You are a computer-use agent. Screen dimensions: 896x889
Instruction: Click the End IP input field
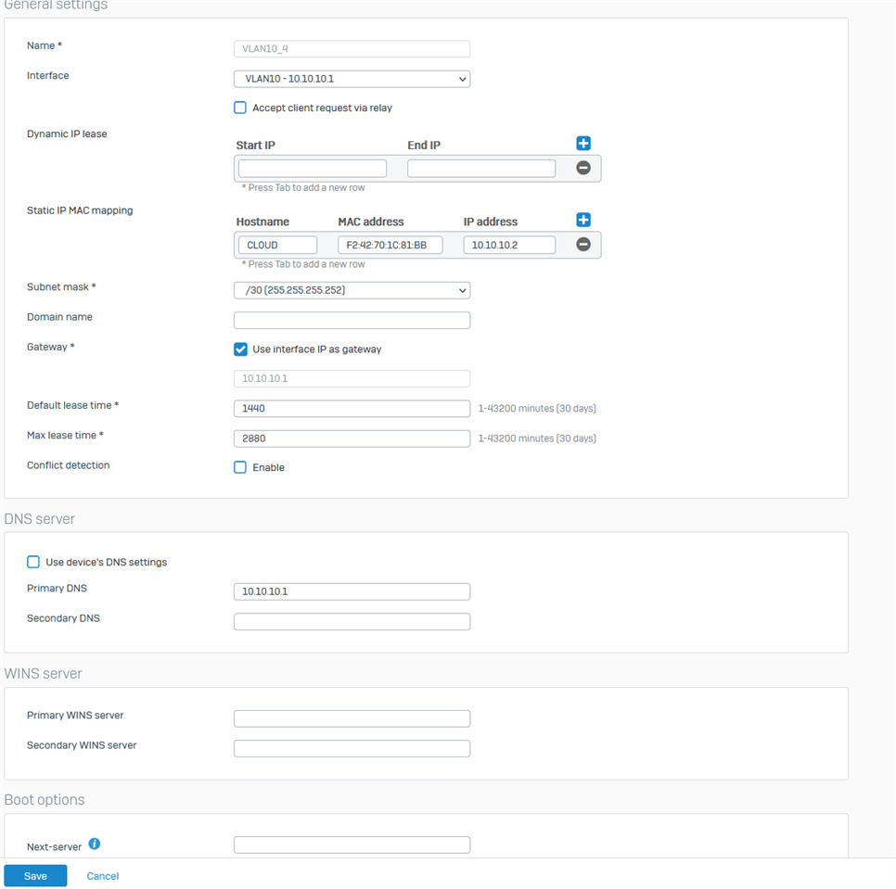tap(481, 169)
